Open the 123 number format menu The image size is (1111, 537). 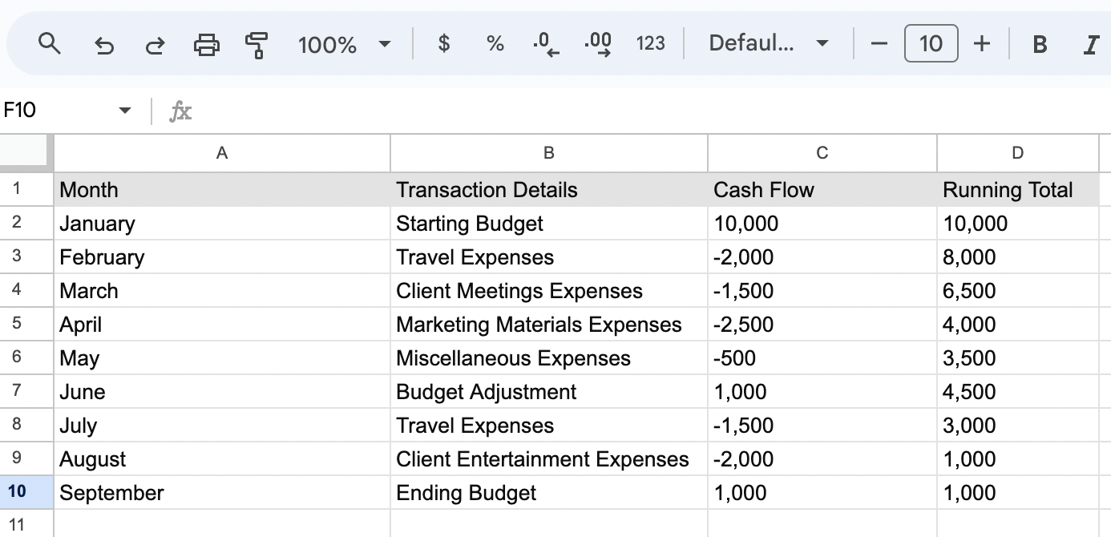pyautogui.click(x=650, y=43)
